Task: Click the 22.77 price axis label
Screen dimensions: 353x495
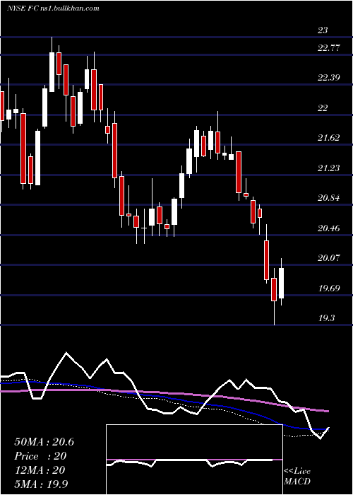Action: (x=329, y=48)
